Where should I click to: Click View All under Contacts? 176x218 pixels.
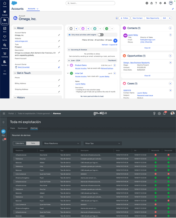point(147,48)
